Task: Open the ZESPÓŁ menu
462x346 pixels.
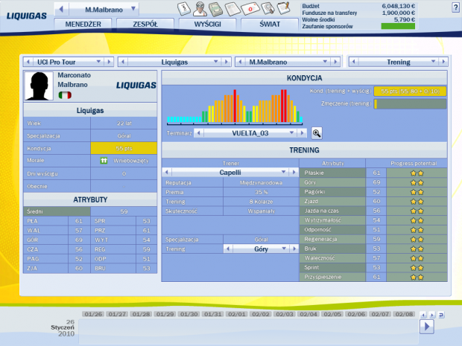Action: tap(145, 24)
